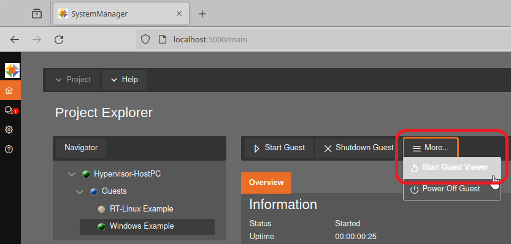Click the power icon in Power Off Guest
Image resolution: width=511 pixels, height=244 pixels.
(x=414, y=190)
